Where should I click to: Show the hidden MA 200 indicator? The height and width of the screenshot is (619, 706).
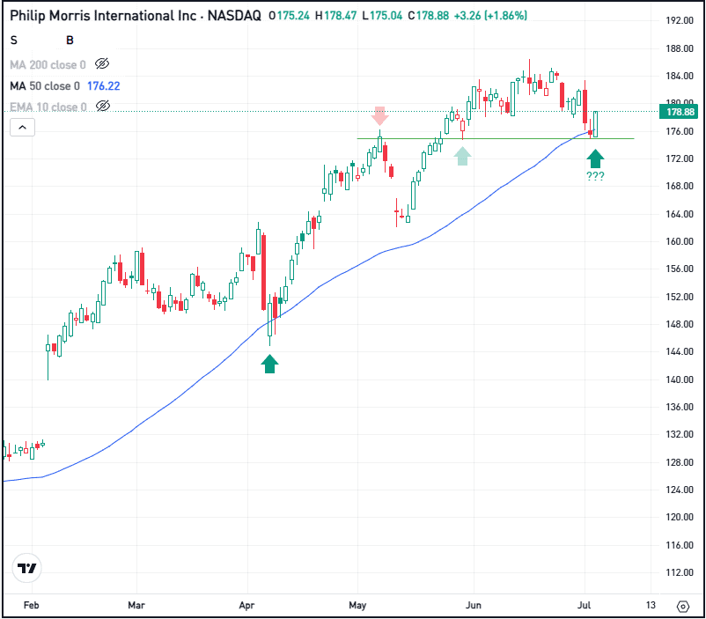point(102,63)
